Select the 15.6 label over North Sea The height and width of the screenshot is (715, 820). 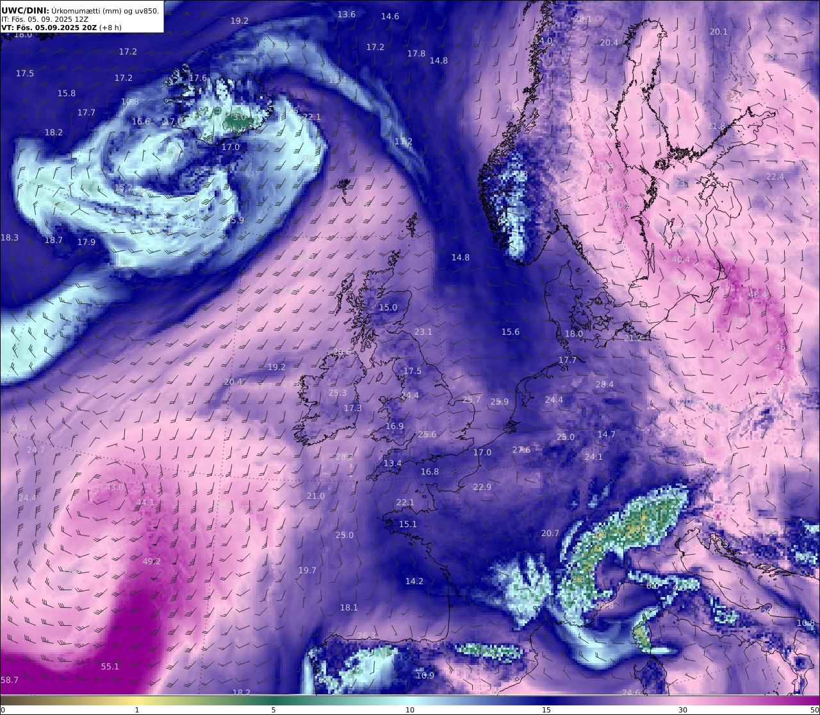click(511, 332)
